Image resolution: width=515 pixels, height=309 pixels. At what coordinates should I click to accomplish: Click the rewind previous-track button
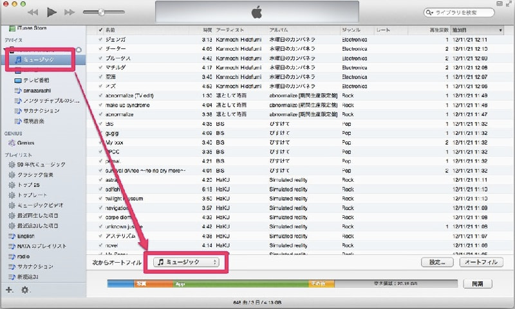33,12
